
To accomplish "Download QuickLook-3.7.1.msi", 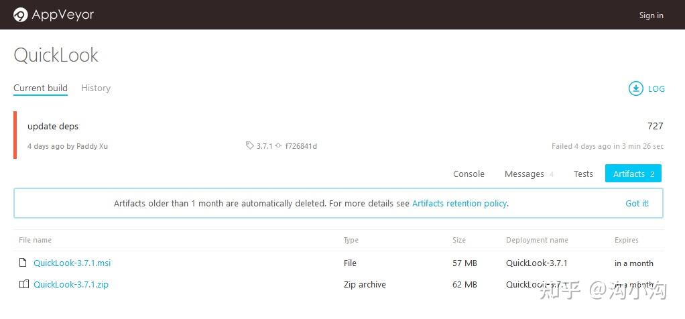I will (x=72, y=263).
